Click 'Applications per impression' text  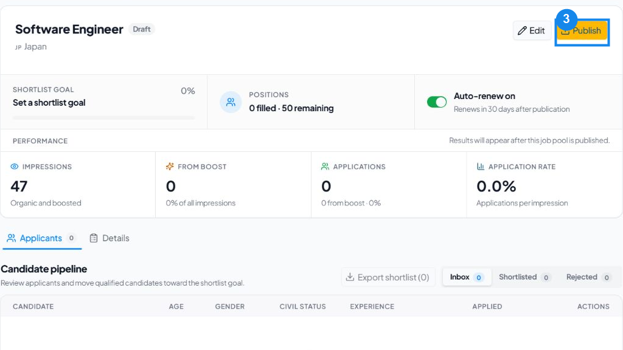pos(522,203)
